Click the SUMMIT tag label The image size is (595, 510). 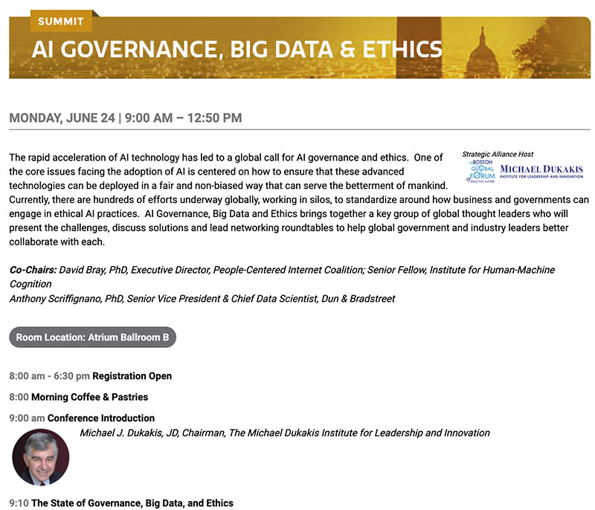pos(61,22)
